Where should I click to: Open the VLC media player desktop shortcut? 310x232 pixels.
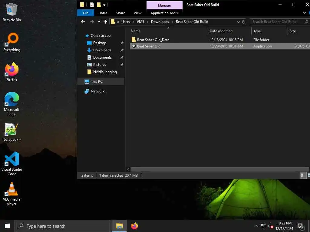pyautogui.click(x=12, y=194)
